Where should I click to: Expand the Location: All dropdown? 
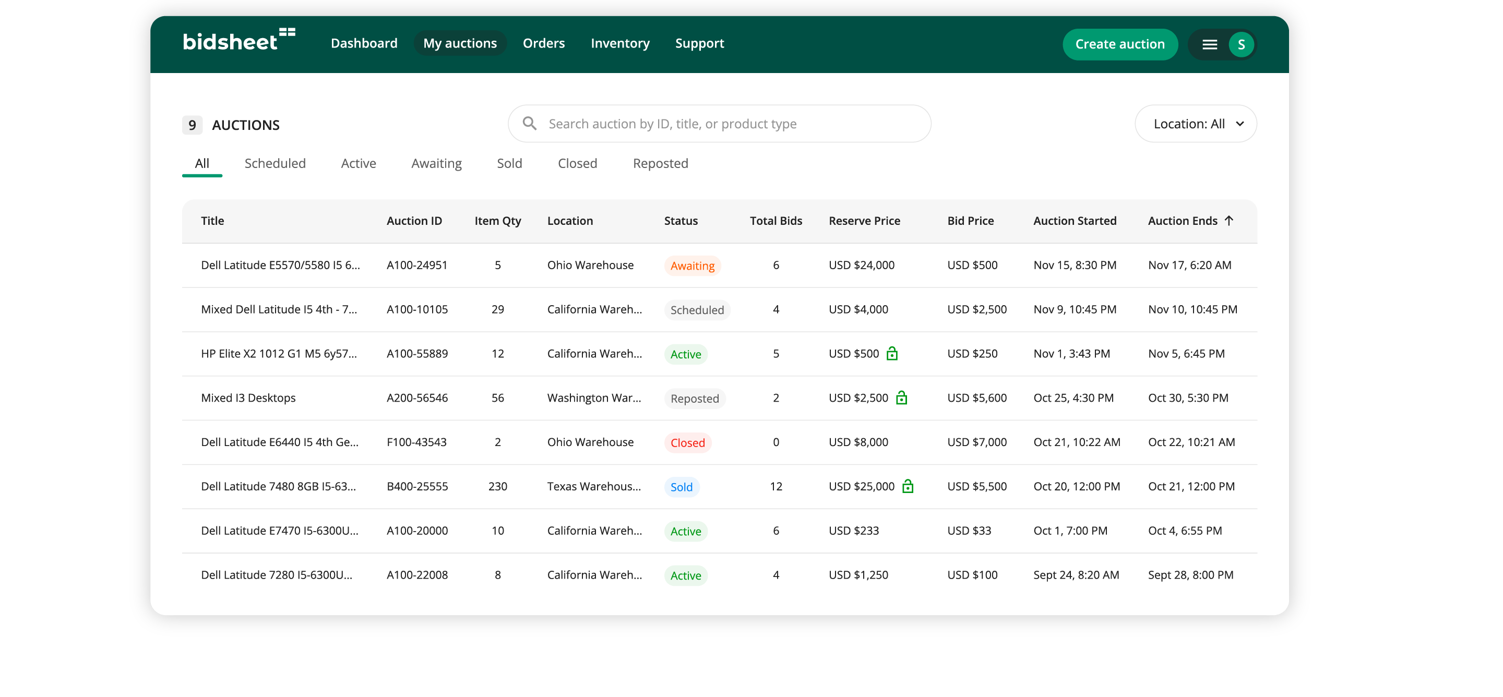pos(1196,124)
